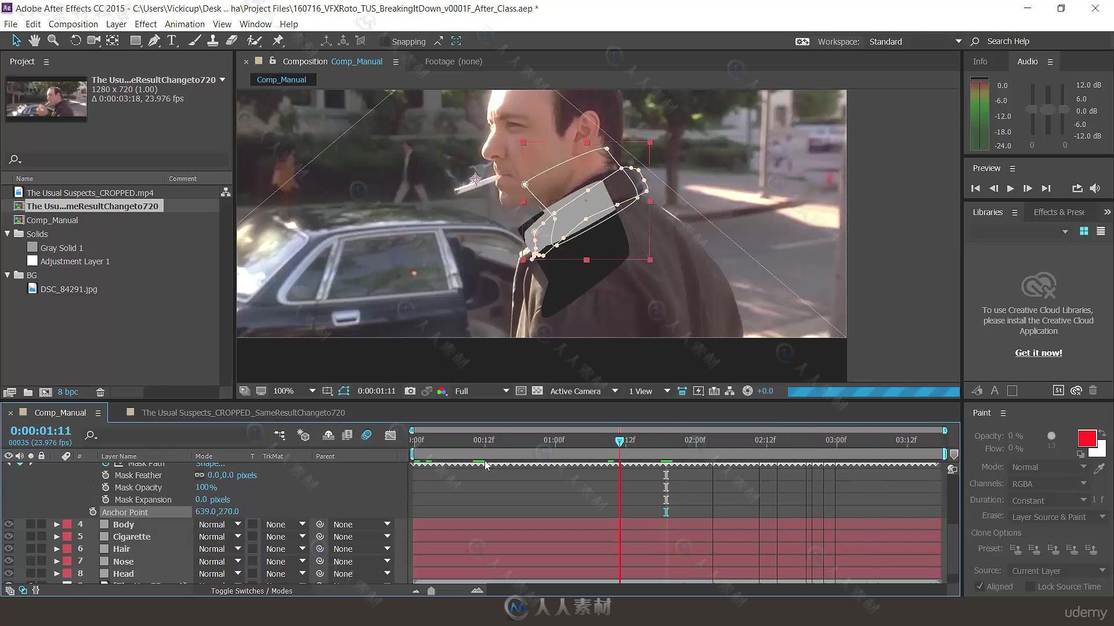1114x626 pixels.
Task: Play the composition preview
Action: pos(1010,188)
